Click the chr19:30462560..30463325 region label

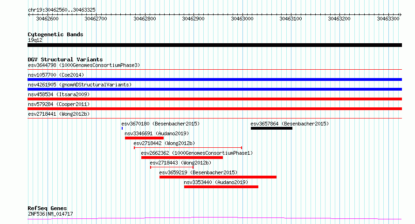62,10
